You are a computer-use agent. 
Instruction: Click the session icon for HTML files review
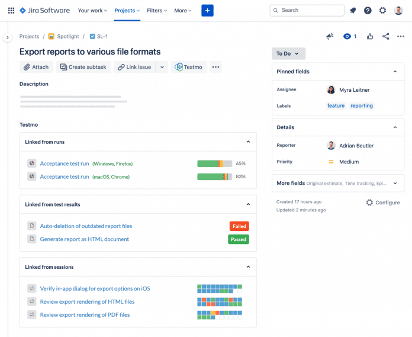[32, 301]
